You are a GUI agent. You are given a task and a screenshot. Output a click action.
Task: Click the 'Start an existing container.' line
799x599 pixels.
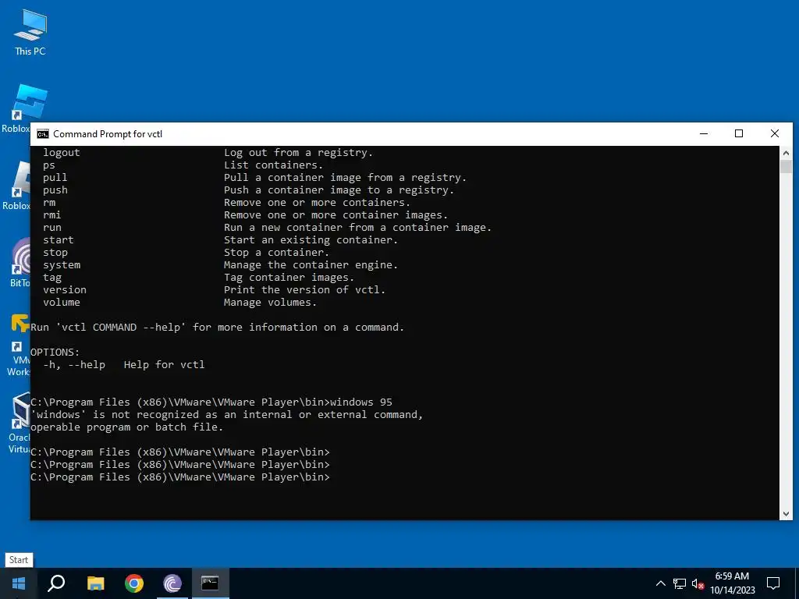pos(311,240)
